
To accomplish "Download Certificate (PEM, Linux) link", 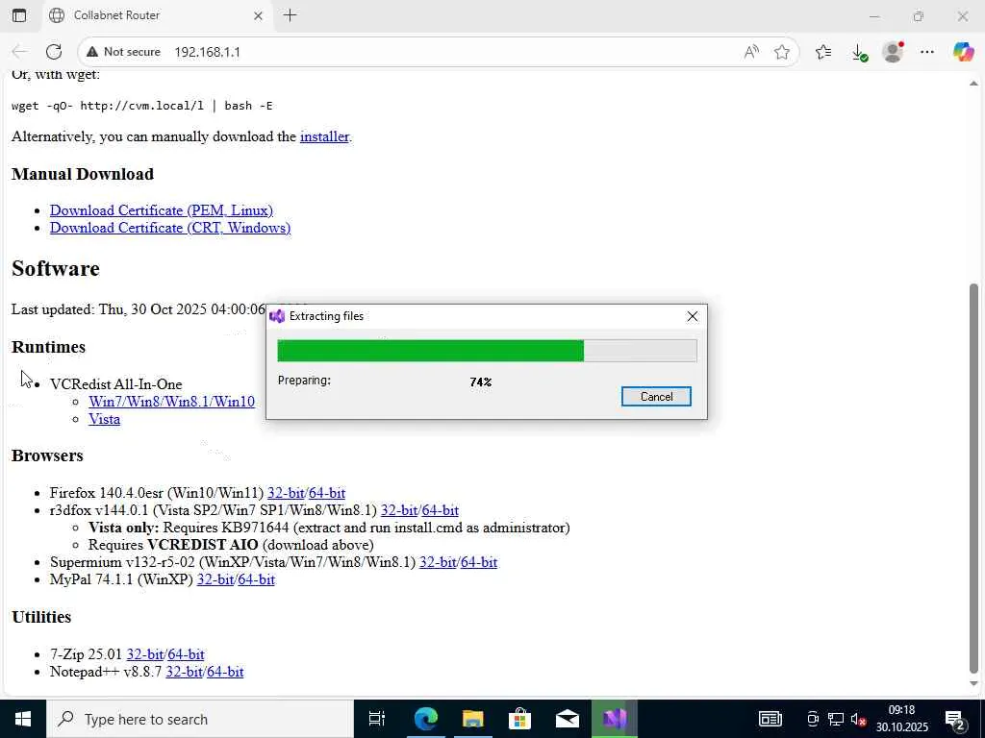I will [x=162, y=210].
